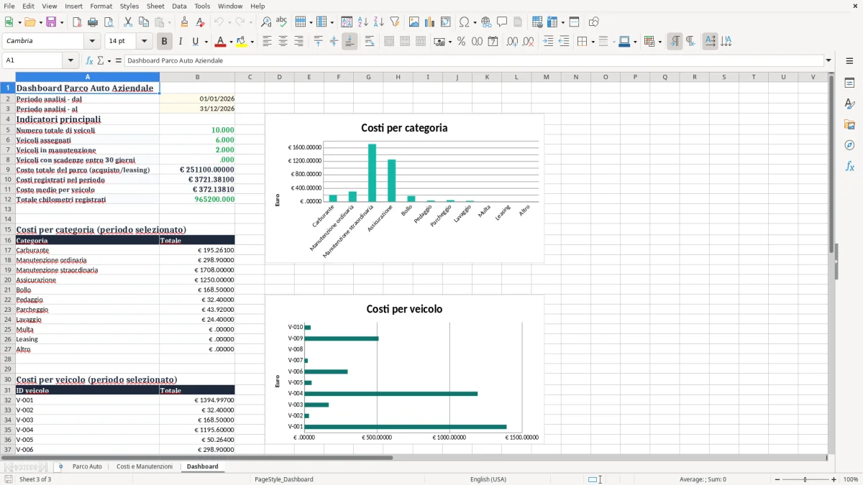
Task: Click the zoom slider handle
Action: [x=805, y=479]
